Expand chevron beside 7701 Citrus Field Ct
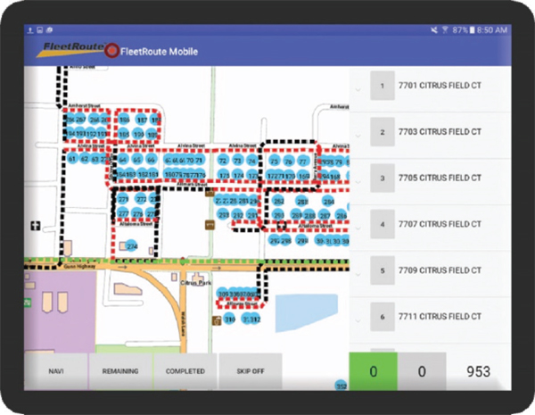The width and height of the screenshot is (535, 415). pyautogui.click(x=358, y=87)
